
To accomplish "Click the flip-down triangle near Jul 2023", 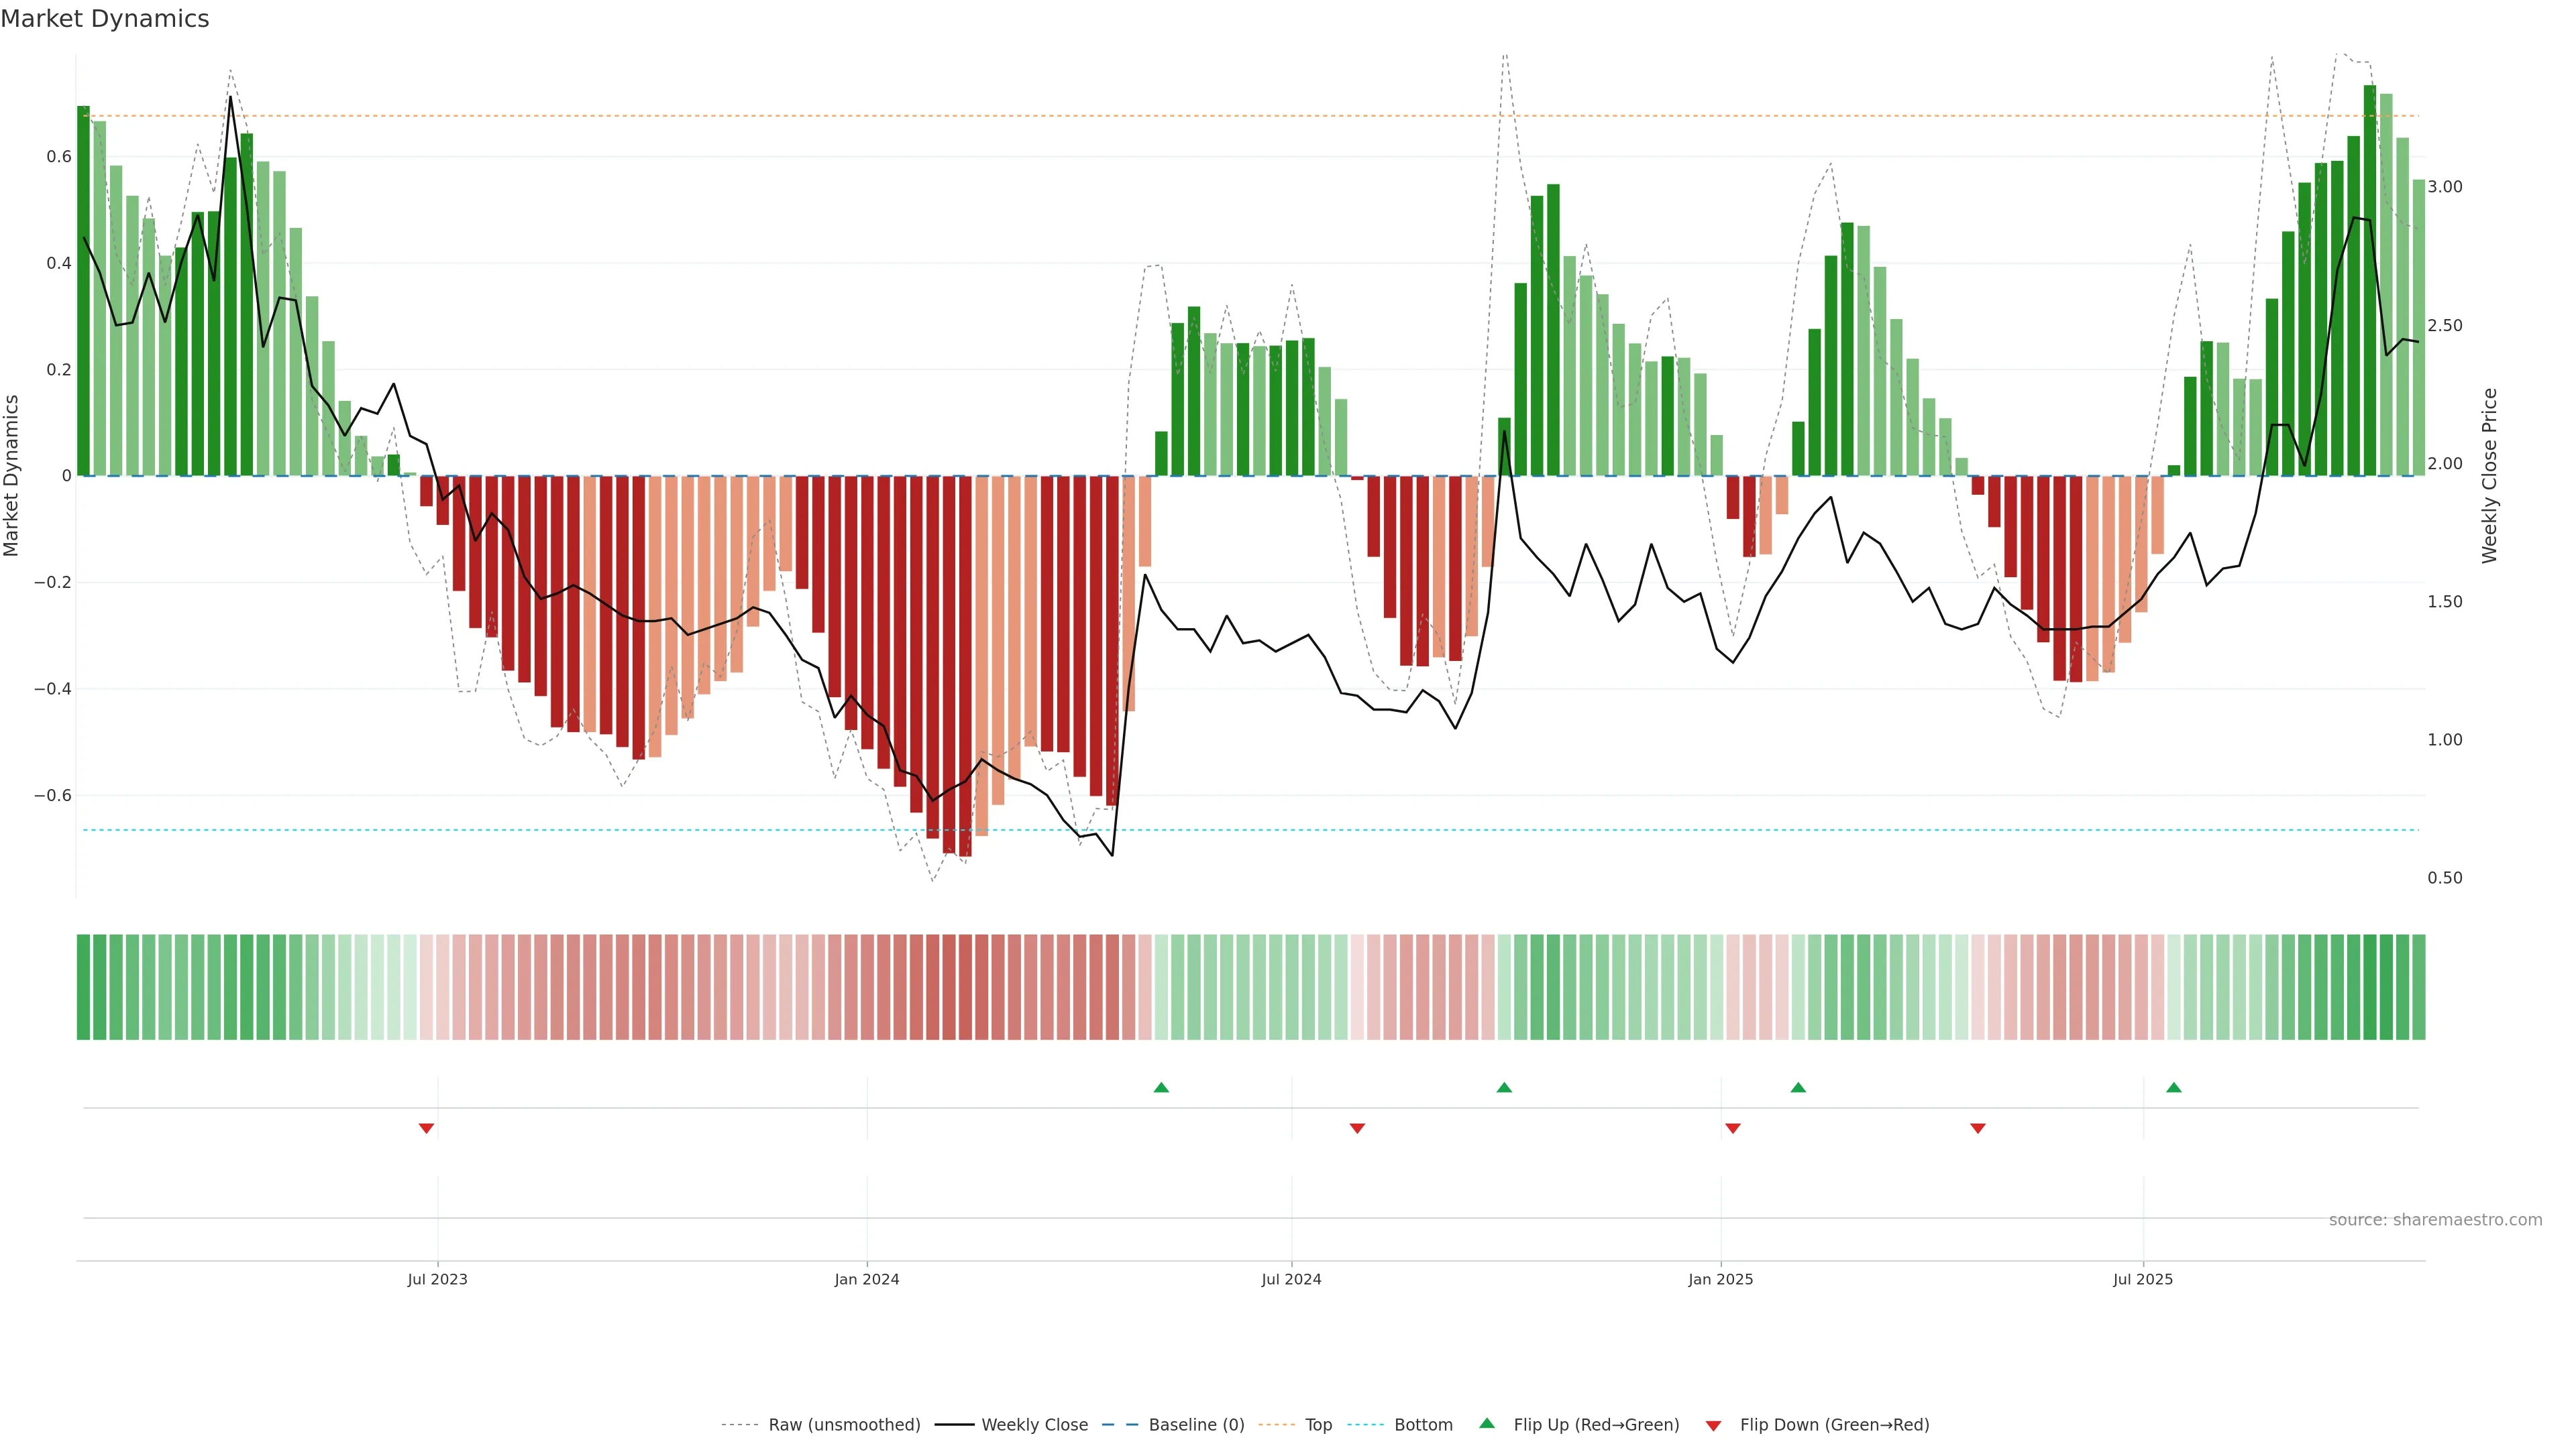I will pyautogui.click(x=426, y=1128).
